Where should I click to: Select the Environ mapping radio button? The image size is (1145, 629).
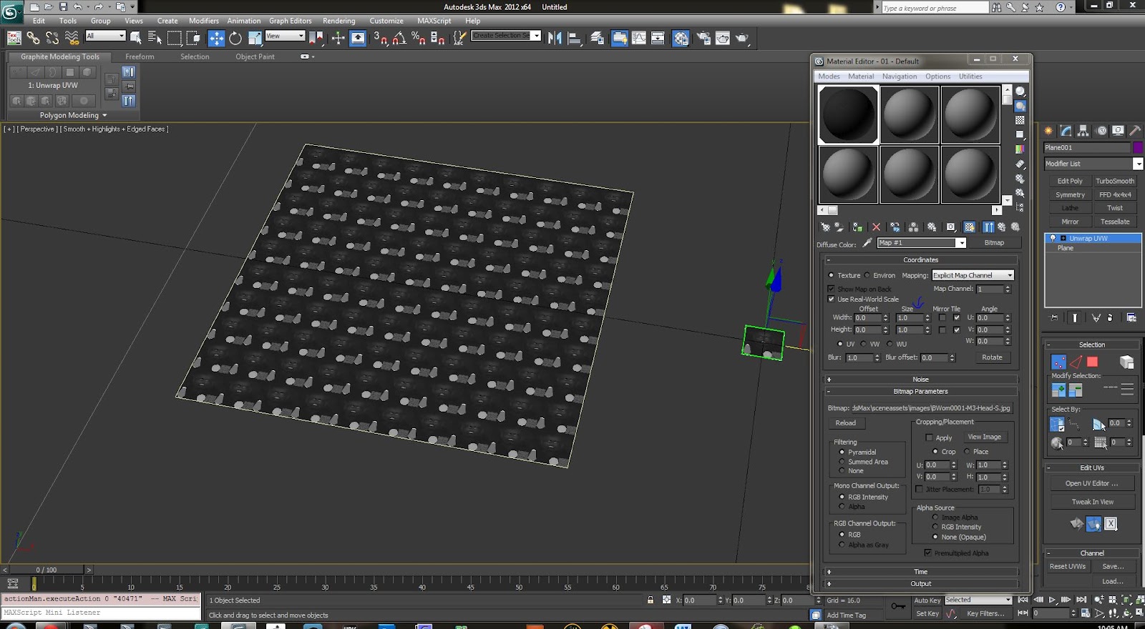(x=867, y=275)
